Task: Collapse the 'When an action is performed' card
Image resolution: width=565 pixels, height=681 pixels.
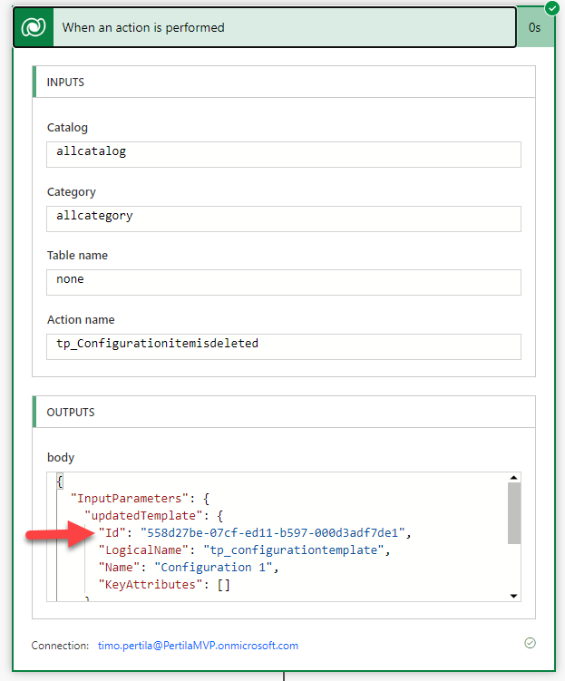Action: (272, 27)
